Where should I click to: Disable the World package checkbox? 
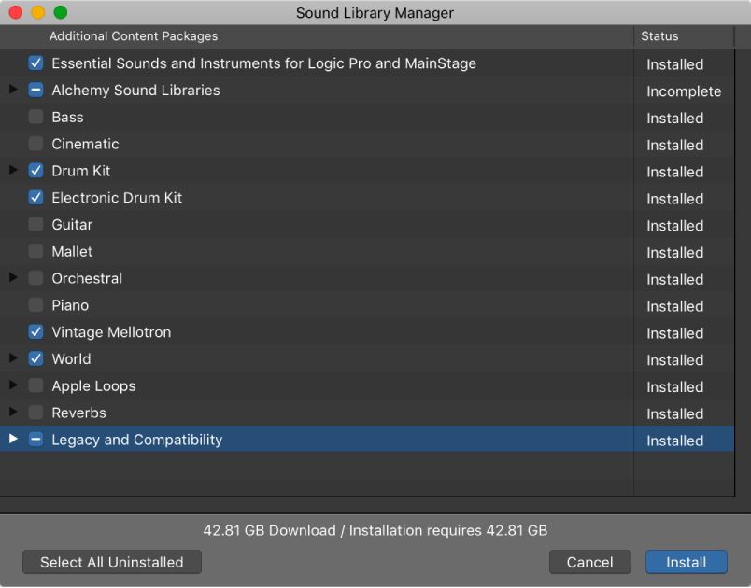pyautogui.click(x=35, y=359)
